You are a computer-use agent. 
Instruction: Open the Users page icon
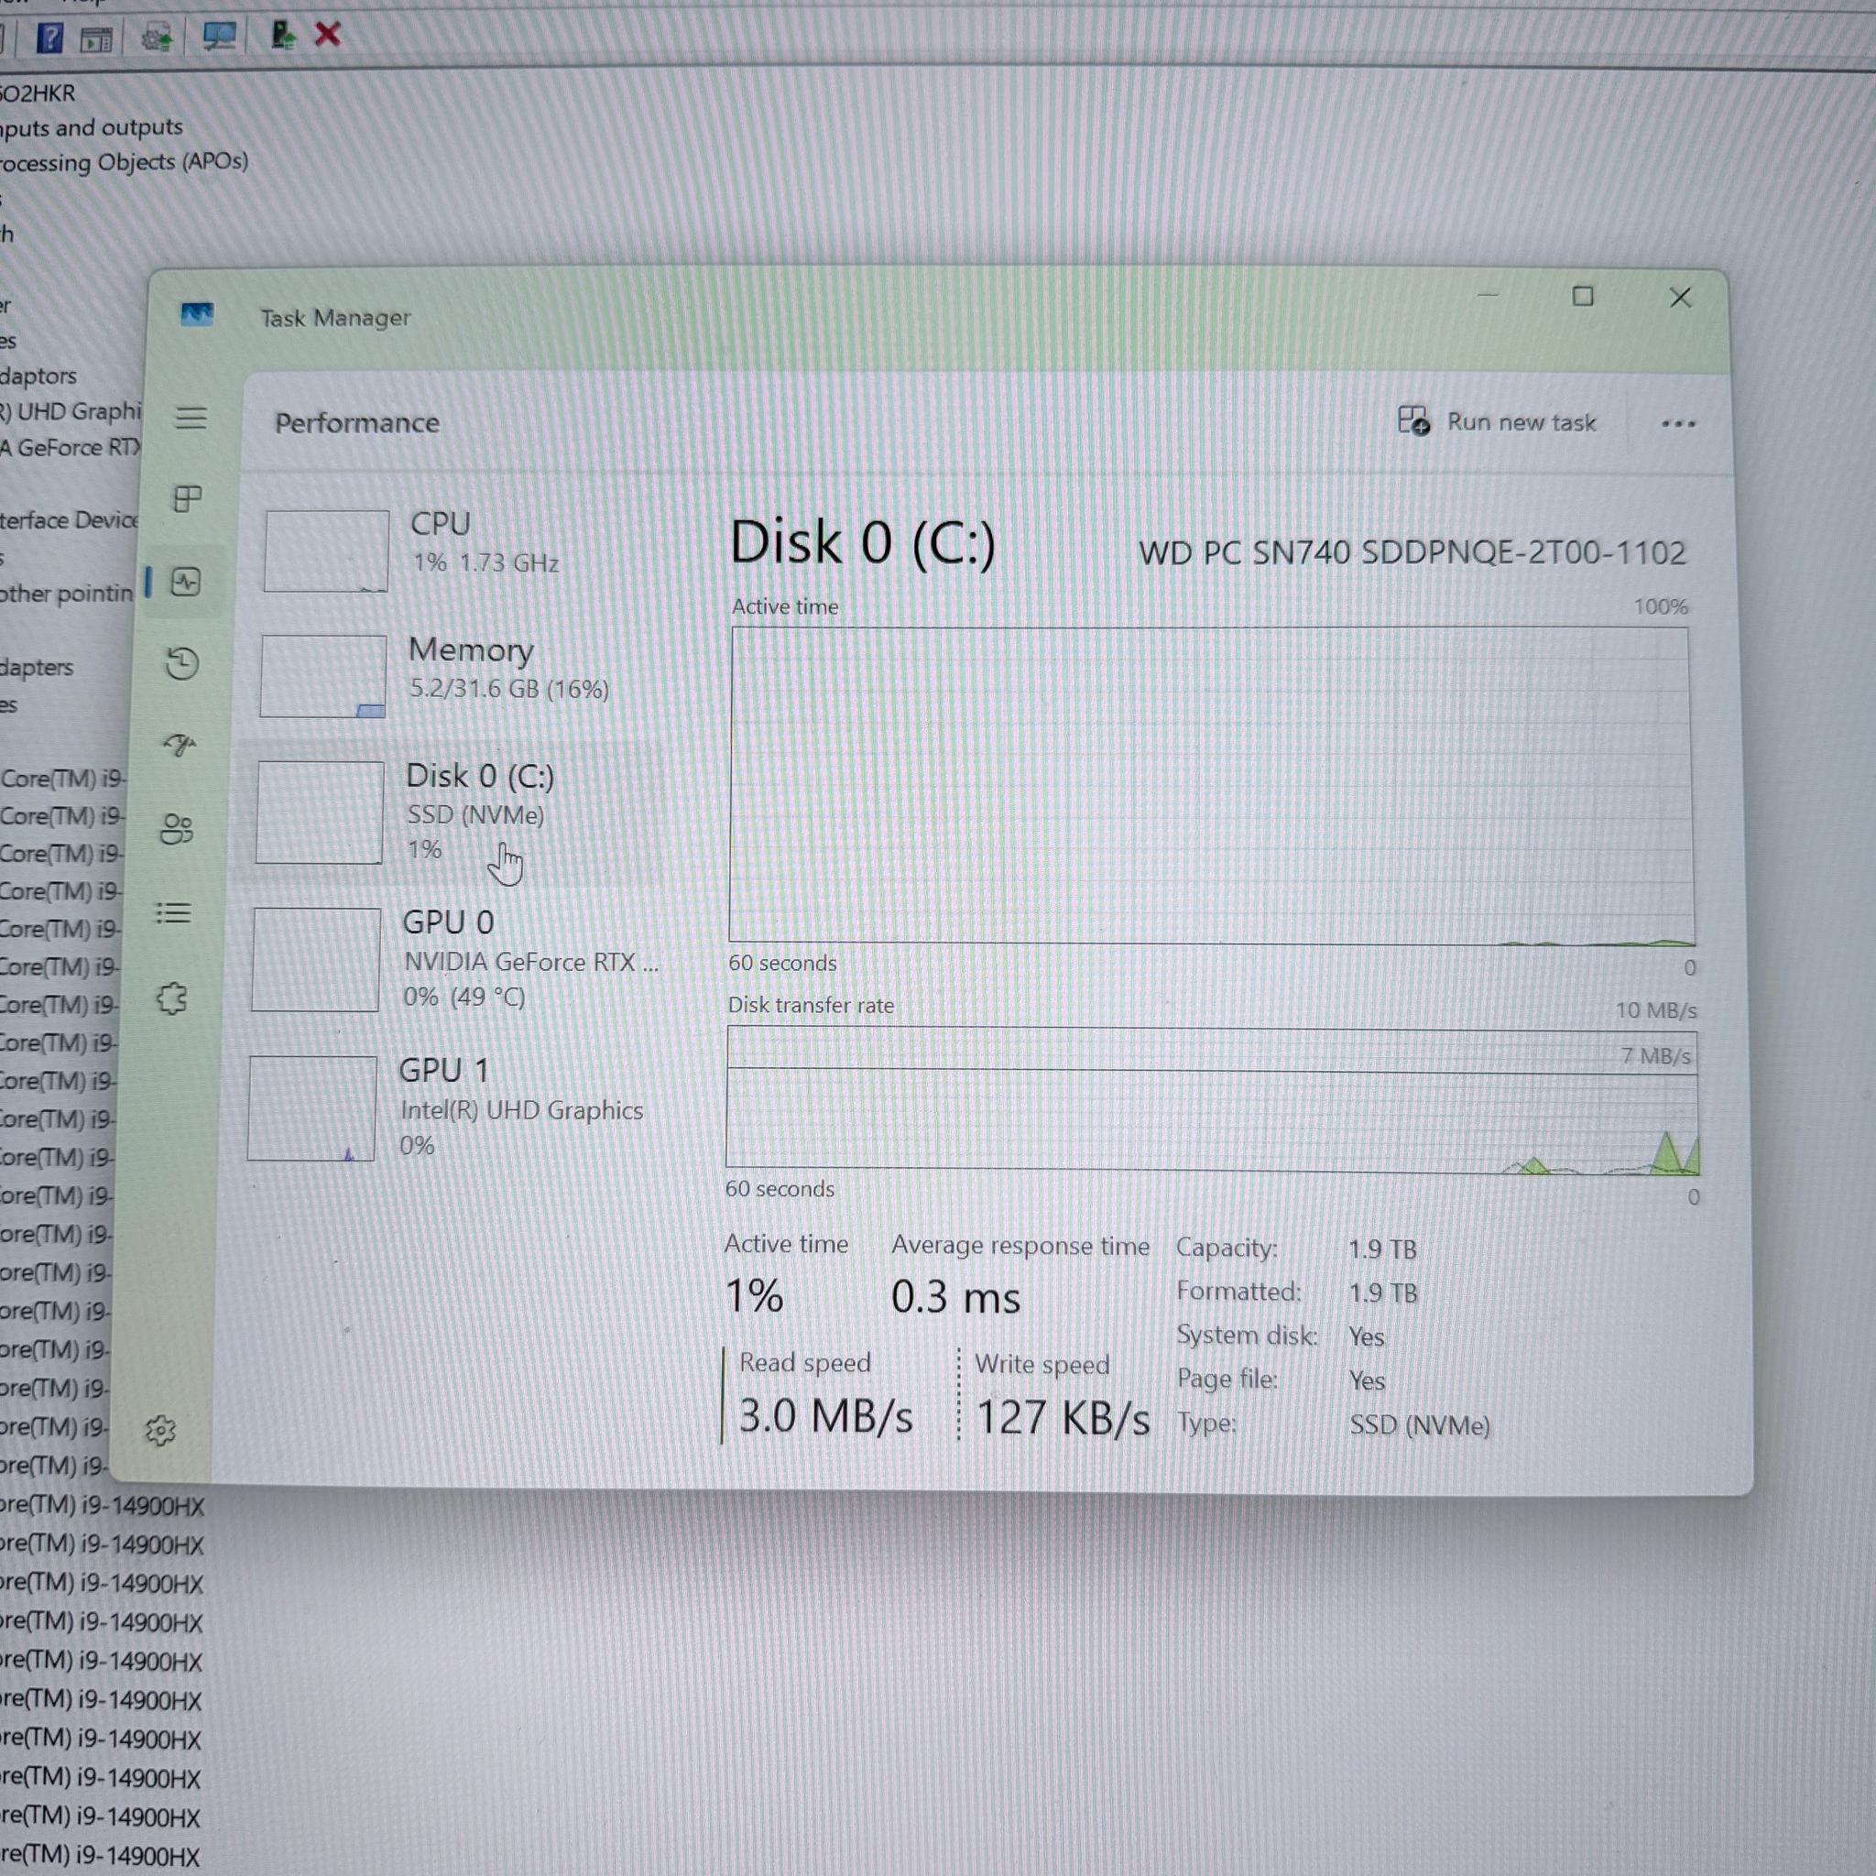point(177,828)
